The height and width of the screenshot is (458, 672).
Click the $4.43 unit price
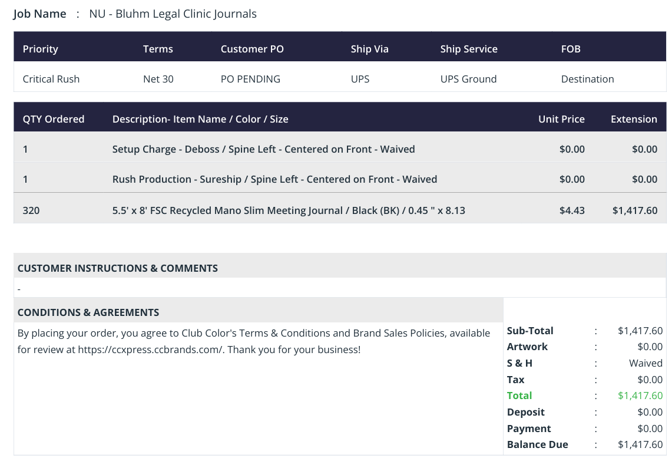tap(572, 210)
